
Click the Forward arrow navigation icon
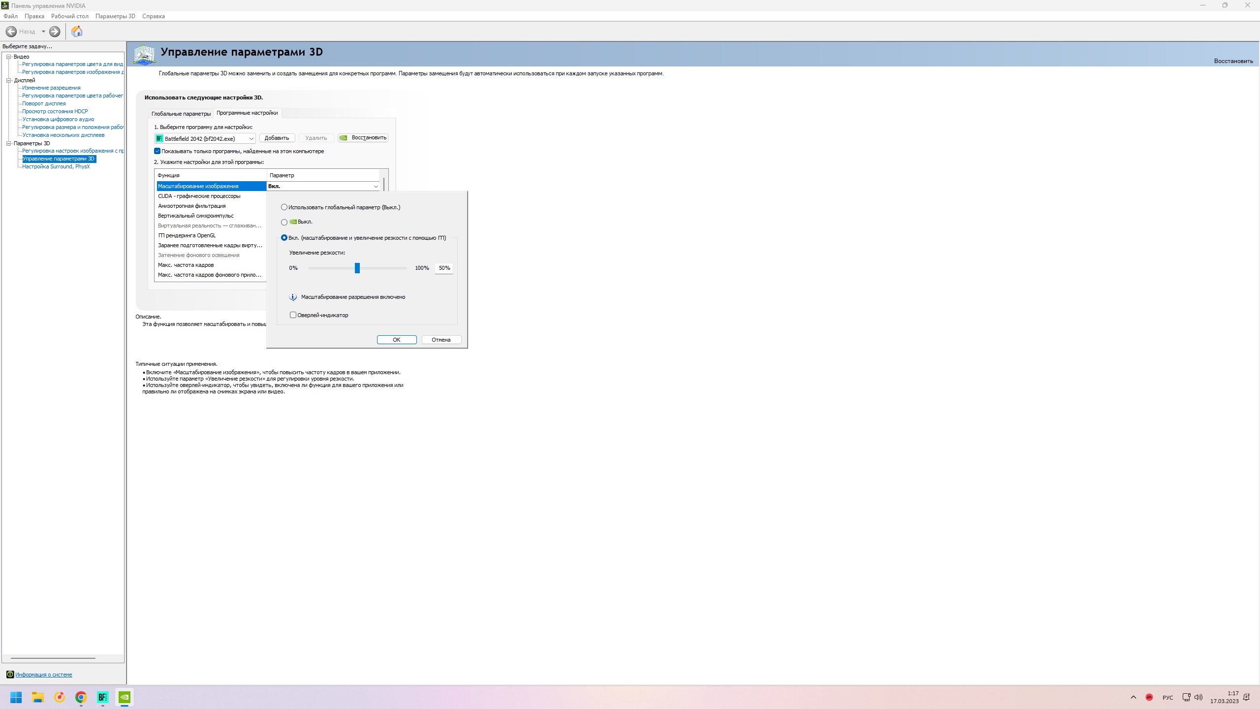pyautogui.click(x=55, y=32)
